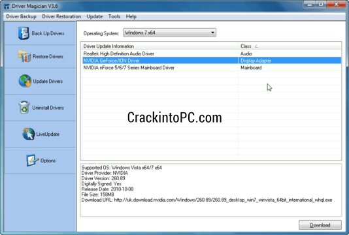Click the Uninstall Drivers label
Viewport: 349px width, 235px height.
pyautogui.click(x=48, y=108)
